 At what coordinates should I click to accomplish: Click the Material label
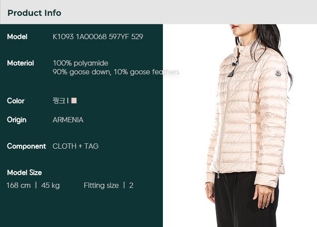(20, 63)
